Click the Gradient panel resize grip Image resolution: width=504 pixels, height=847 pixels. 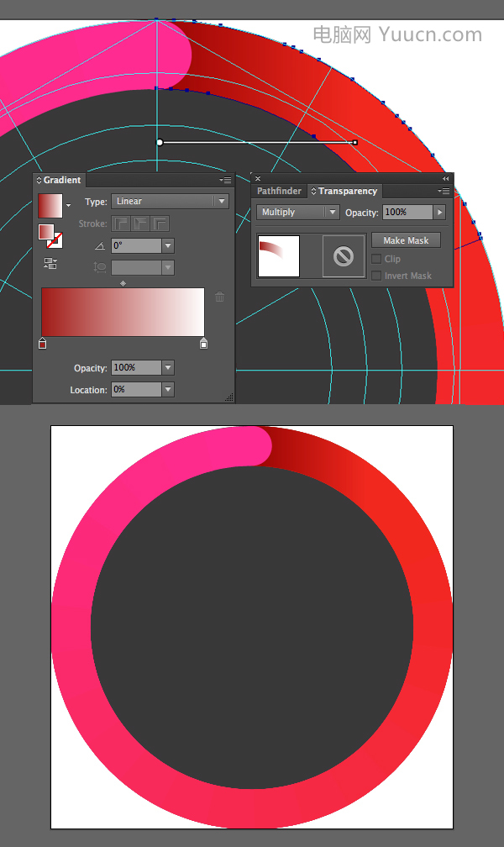click(x=229, y=397)
